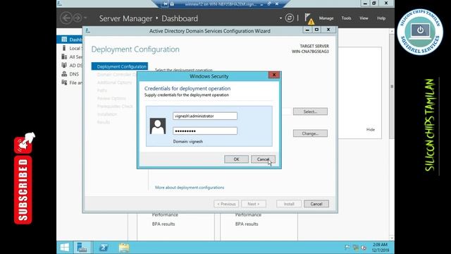Image resolution: width=451 pixels, height=254 pixels.
Task: Open Server Manager from the taskbar
Action: coord(82,248)
